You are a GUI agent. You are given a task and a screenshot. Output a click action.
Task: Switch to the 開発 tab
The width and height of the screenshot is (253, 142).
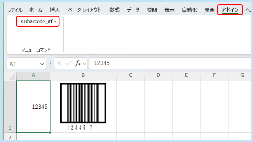tap(209, 10)
